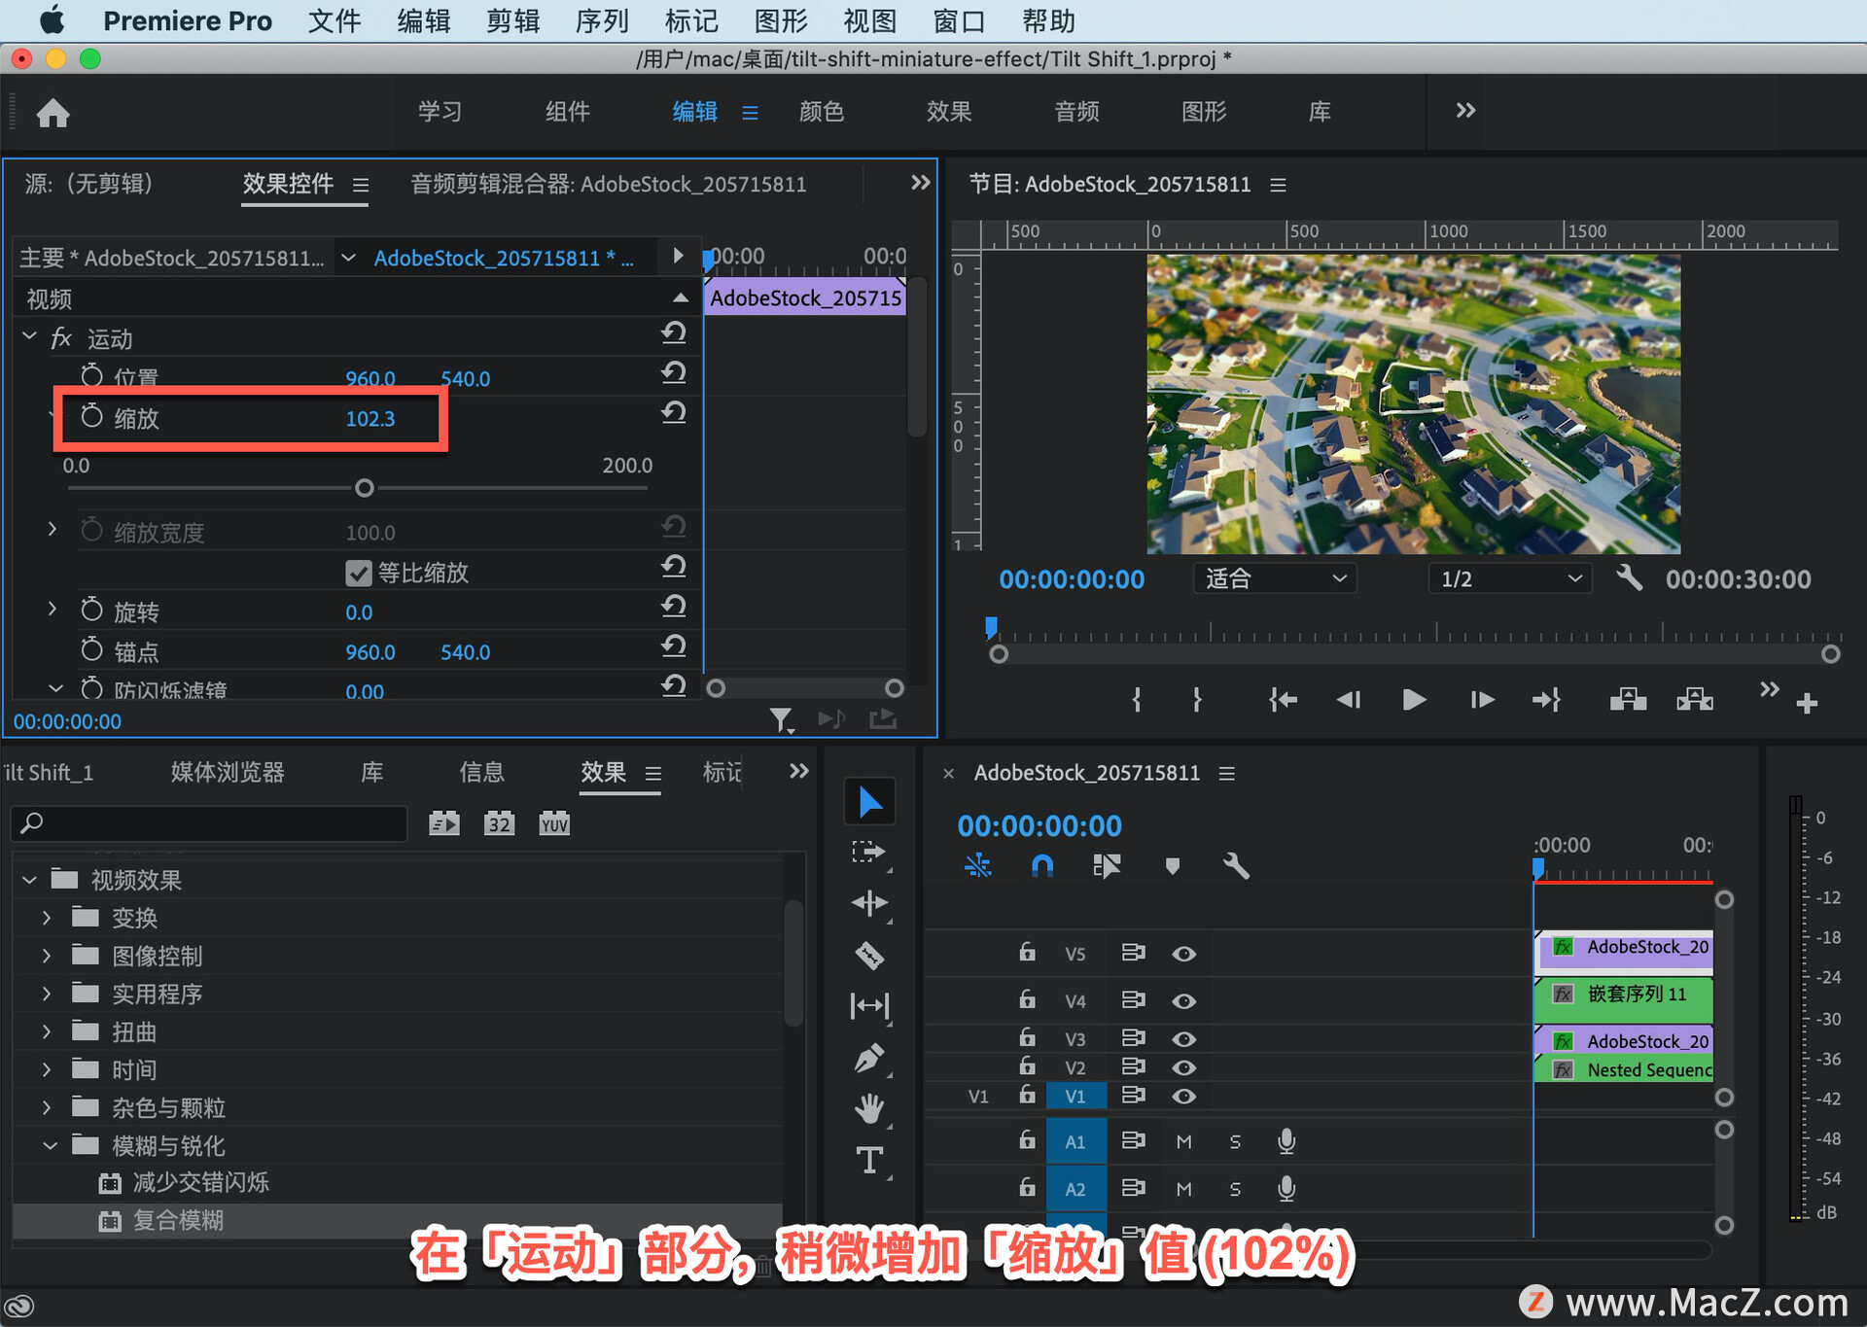
Task: Open program monitor wrench settings
Action: tap(1629, 577)
